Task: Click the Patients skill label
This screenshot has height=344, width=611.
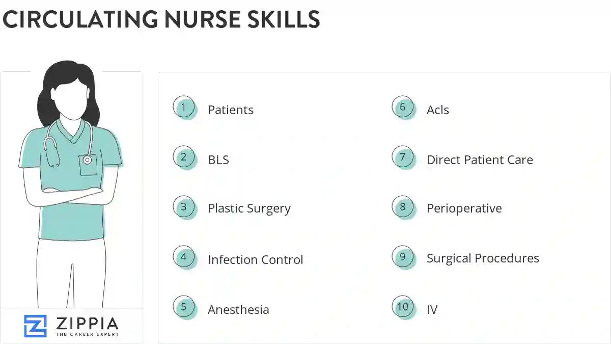Action: [230, 110]
